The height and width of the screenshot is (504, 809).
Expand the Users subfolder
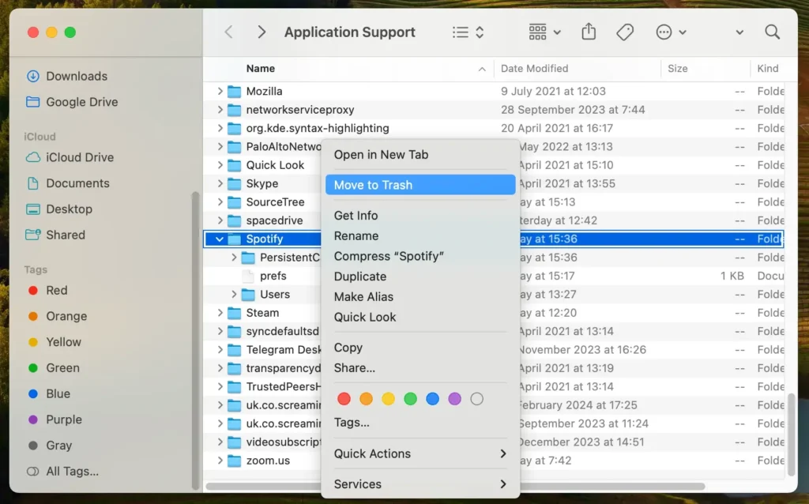point(234,294)
